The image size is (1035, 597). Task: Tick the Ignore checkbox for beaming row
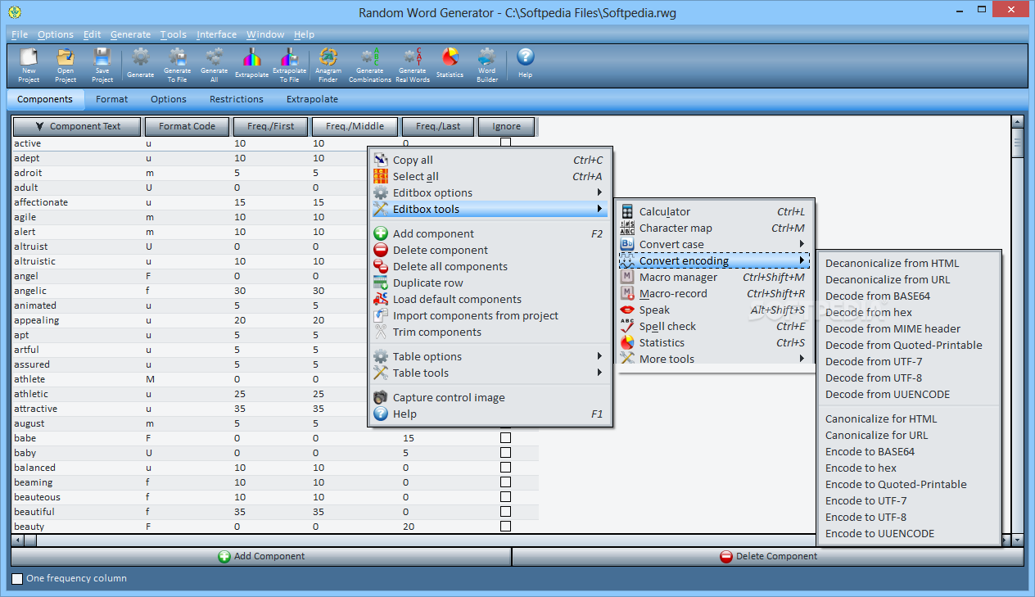(505, 482)
